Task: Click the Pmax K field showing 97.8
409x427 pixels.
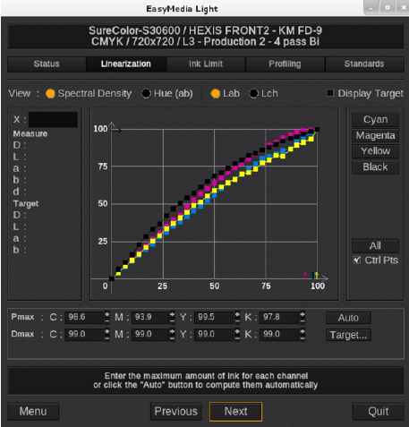Action: point(279,317)
